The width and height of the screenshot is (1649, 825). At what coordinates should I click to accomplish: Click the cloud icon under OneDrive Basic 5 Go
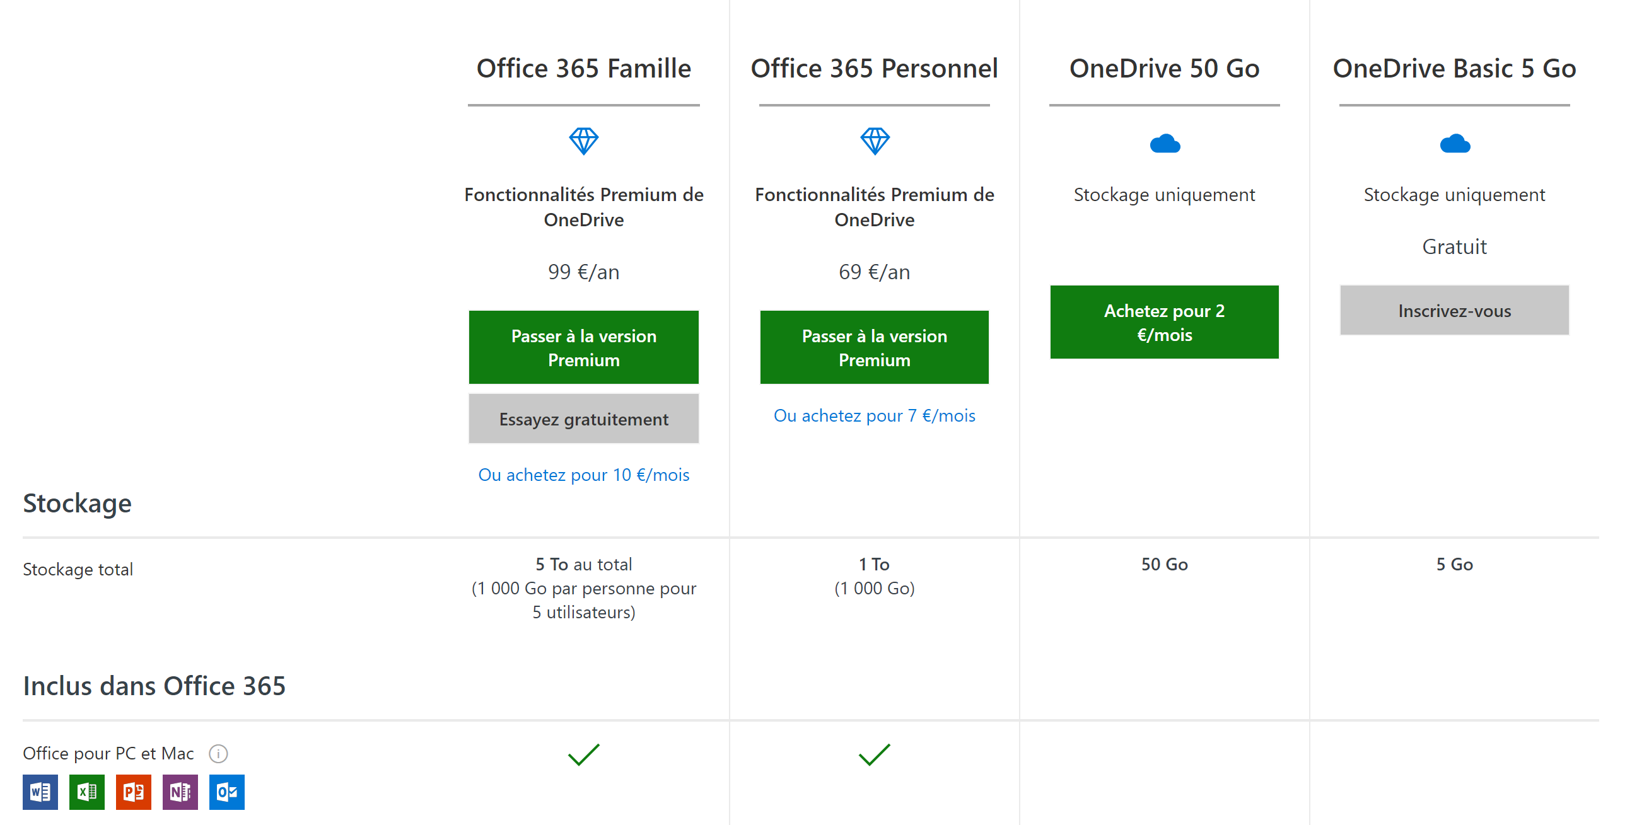[1454, 143]
